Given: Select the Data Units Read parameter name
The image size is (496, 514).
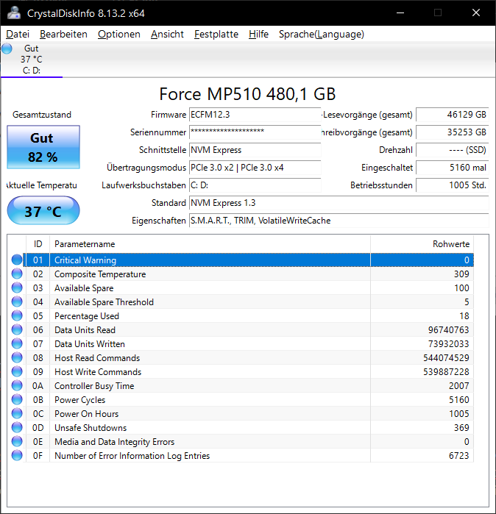Looking at the screenshot, I should pos(85,330).
